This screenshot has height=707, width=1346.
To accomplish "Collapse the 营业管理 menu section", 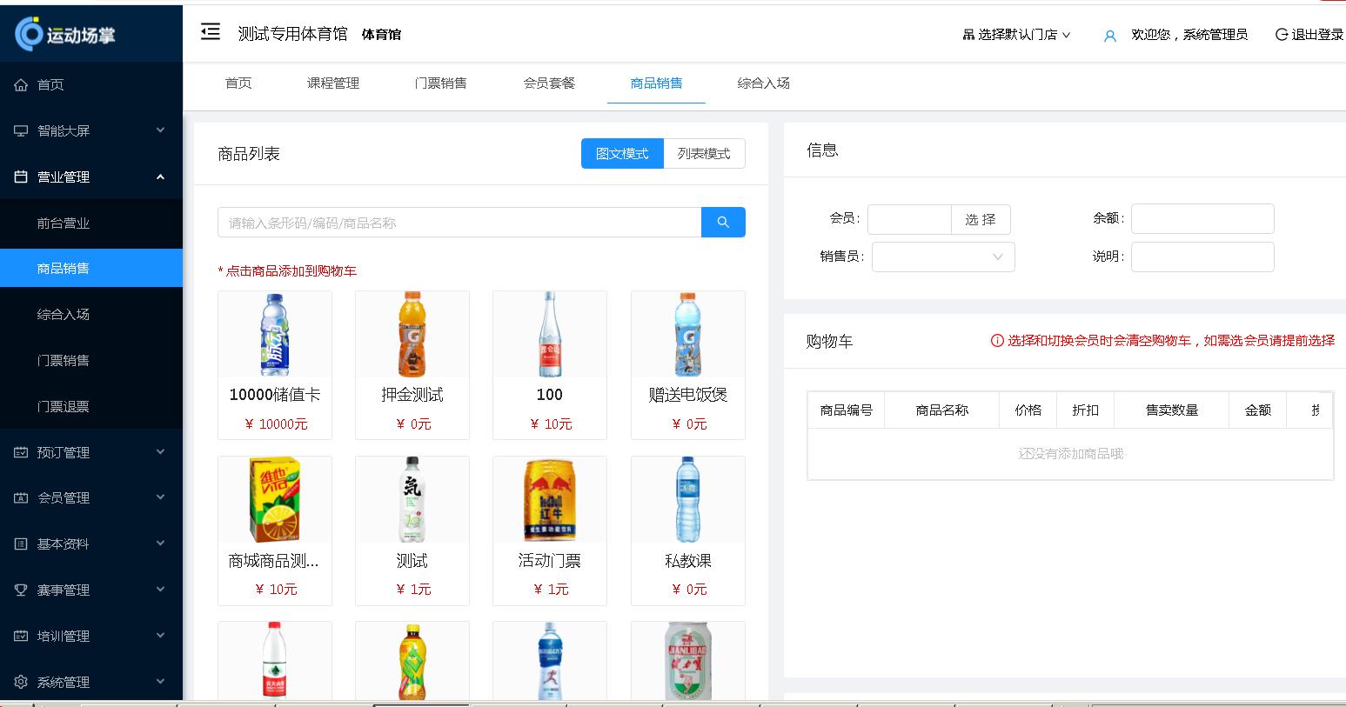I will coord(160,177).
